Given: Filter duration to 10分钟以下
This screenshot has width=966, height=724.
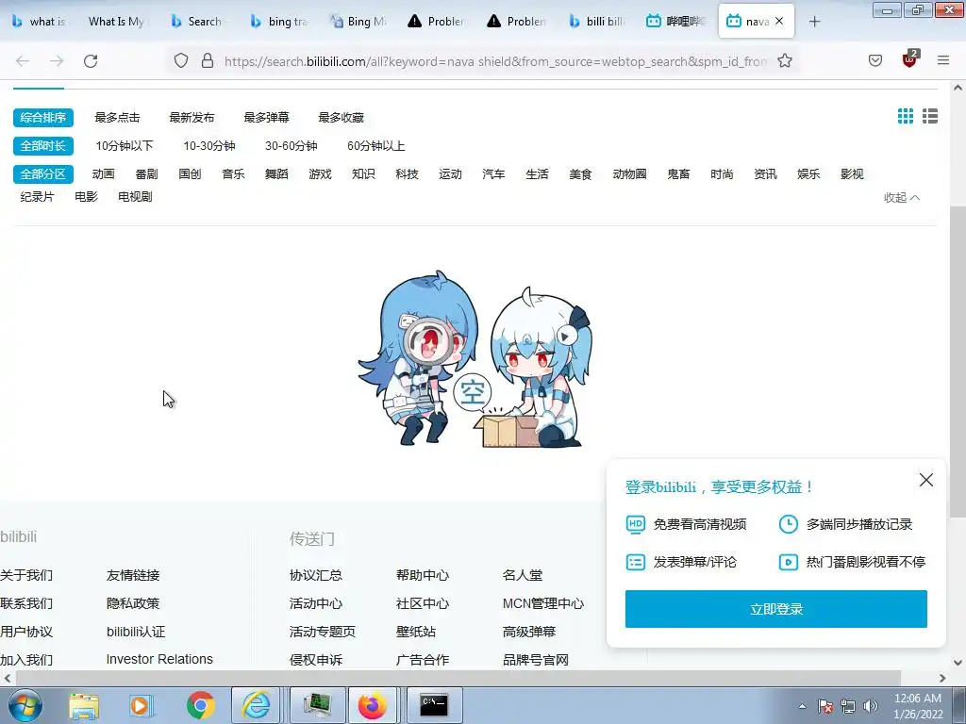Looking at the screenshot, I should [125, 146].
